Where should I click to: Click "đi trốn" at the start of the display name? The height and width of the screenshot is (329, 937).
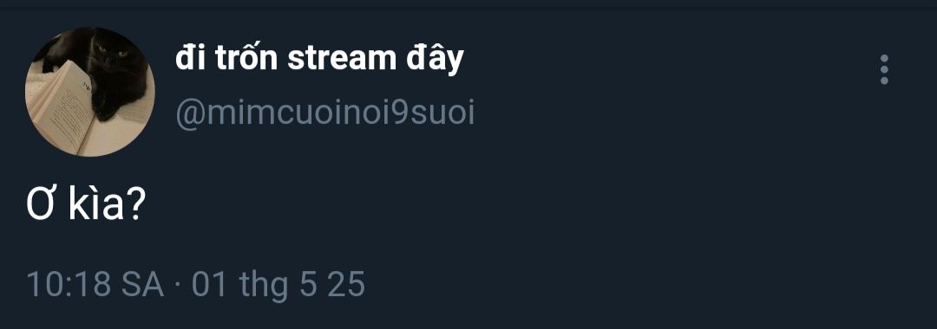226,58
